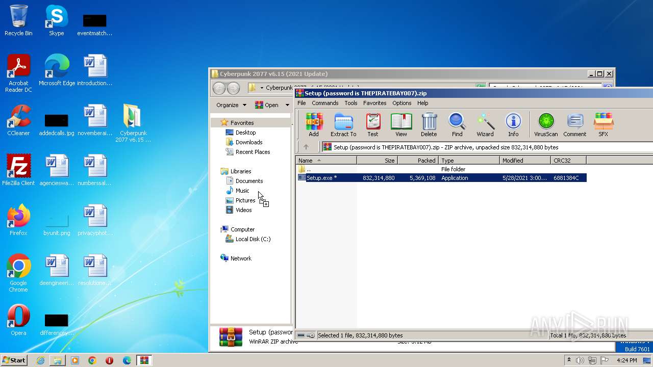
Task: Open the Commands menu
Action: 325,103
